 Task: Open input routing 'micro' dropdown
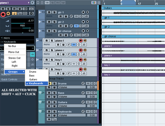pyautogui.click(x=17, y=38)
